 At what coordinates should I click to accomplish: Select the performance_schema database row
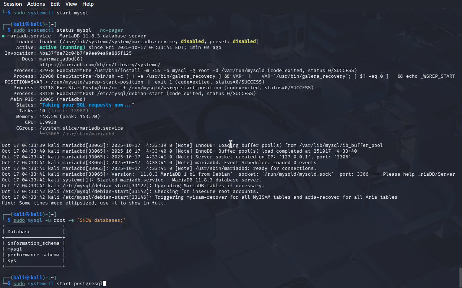(x=33, y=255)
